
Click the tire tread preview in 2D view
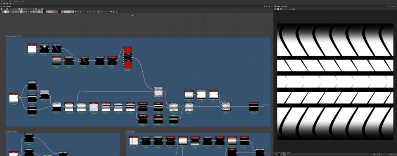(x=335, y=81)
